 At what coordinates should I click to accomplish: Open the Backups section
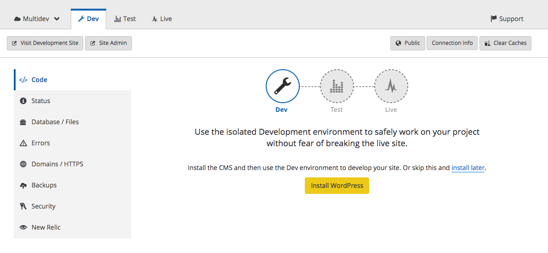(72, 185)
